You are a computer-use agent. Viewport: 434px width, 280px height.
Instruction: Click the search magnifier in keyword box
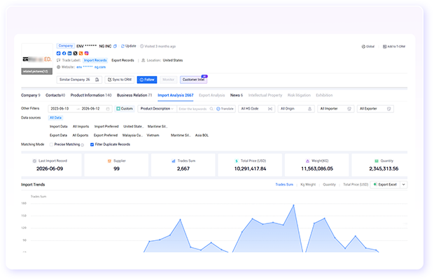[x=211, y=109]
